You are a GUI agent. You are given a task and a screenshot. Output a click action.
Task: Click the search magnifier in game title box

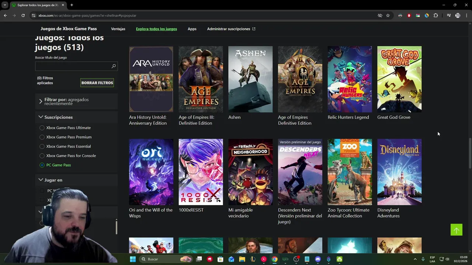pos(114,66)
